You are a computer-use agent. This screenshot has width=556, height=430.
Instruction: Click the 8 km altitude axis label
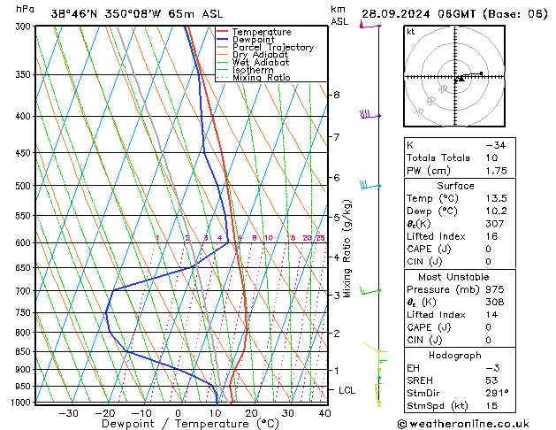point(337,95)
